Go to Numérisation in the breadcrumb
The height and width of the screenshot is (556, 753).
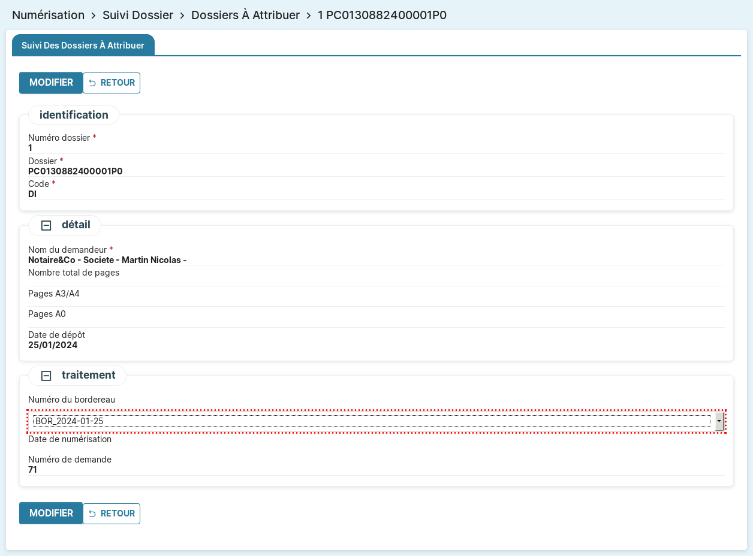coord(48,16)
